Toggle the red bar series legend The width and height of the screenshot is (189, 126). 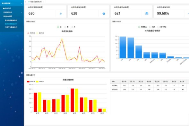(x=31, y=81)
